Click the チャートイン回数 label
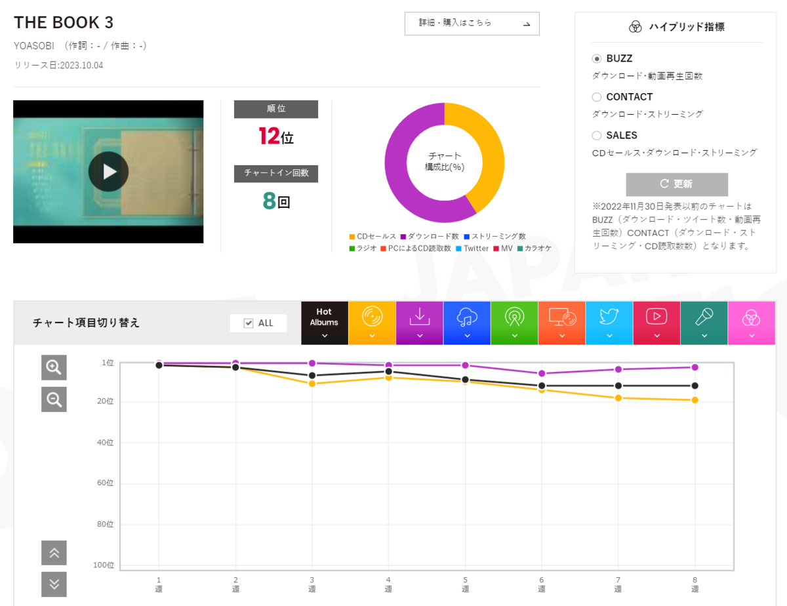The height and width of the screenshot is (606, 787). (x=276, y=173)
